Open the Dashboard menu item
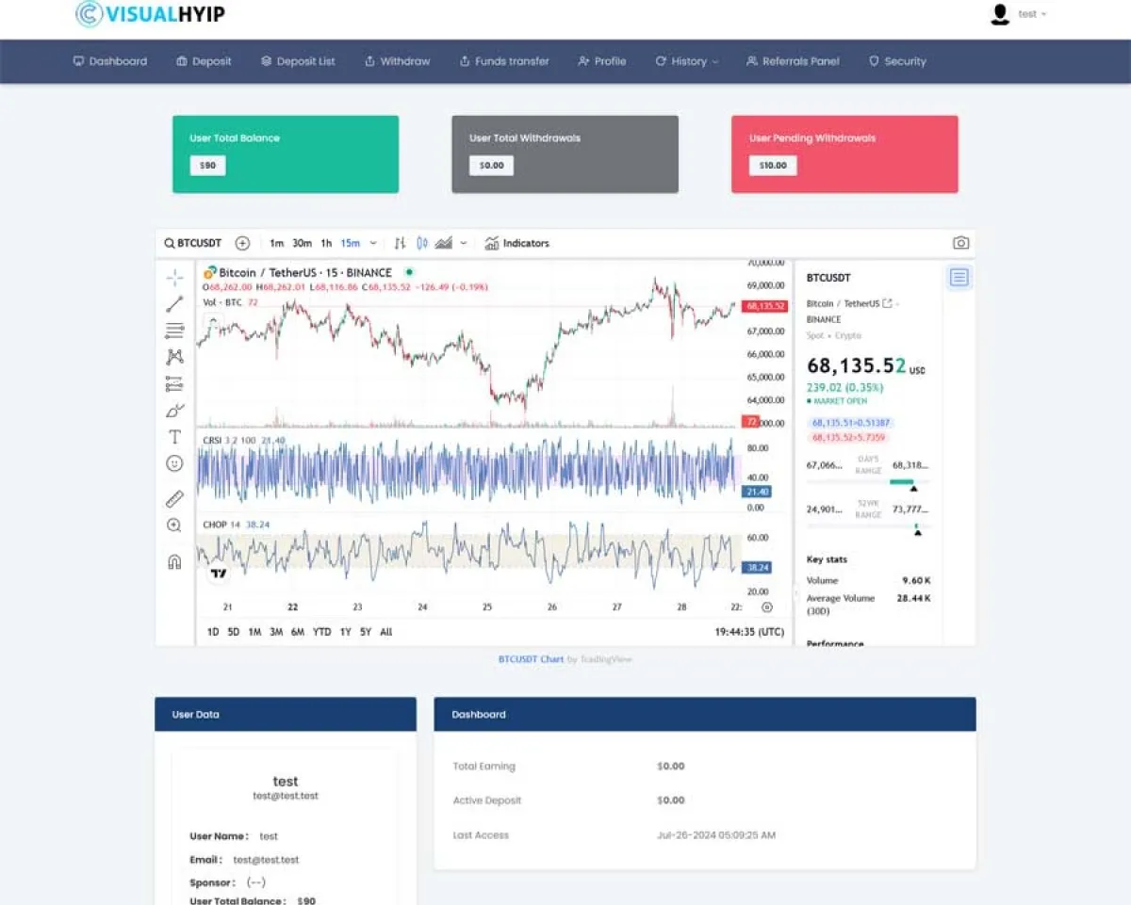This screenshot has width=1131, height=905. [110, 61]
